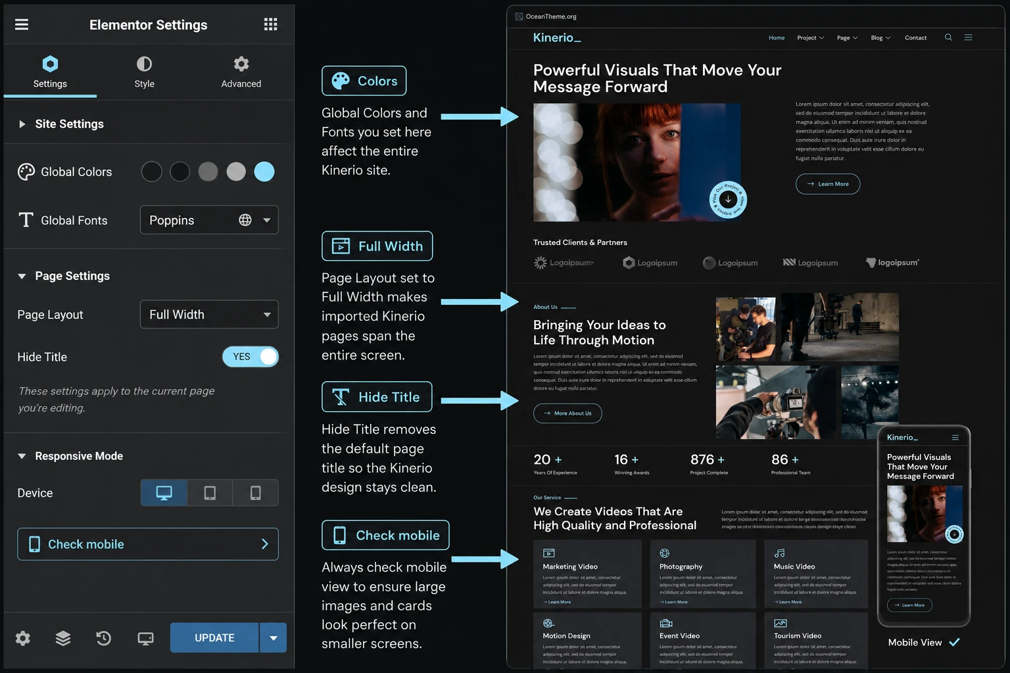Viewport: 1010px width, 673px height.
Task: Select the light gray global color swatch
Action: pos(236,172)
